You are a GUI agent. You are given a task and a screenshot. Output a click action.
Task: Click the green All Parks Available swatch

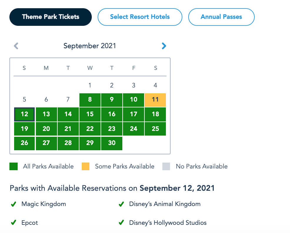point(14,167)
